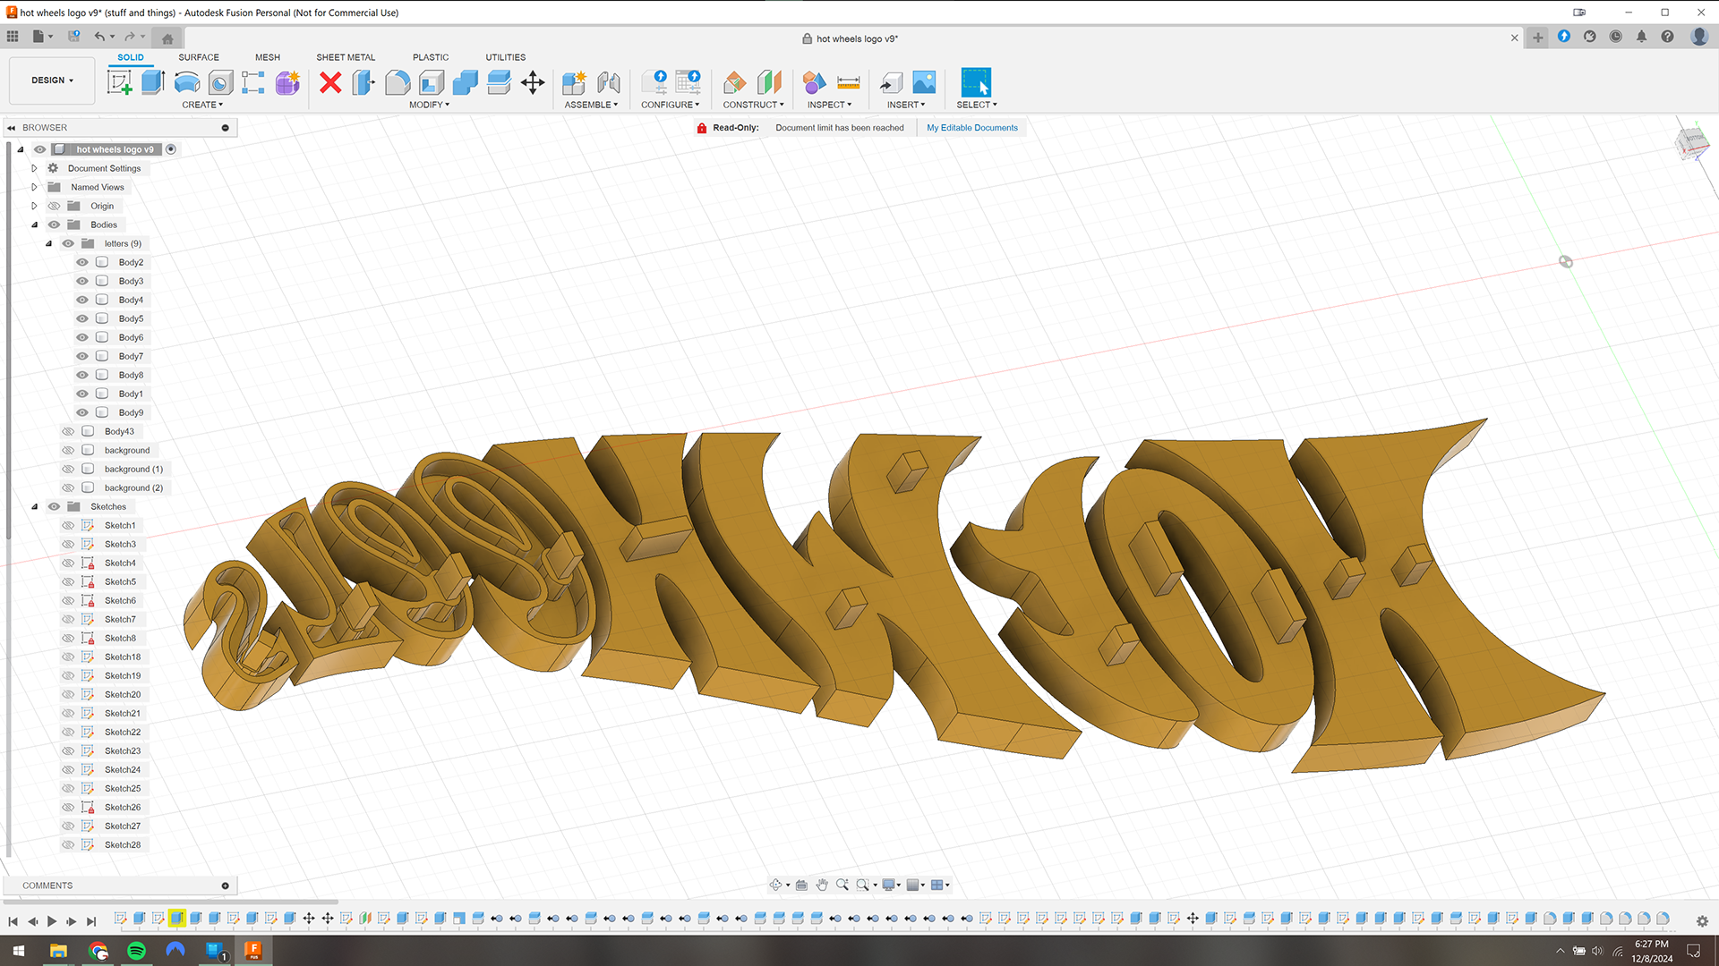Switch to the SHEET METAL tab
Image resolution: width=1719 pixels, height=966 pixels.
346,57
